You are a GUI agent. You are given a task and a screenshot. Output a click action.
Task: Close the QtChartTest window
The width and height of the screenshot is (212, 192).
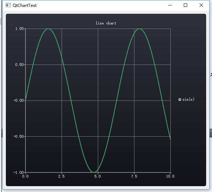click(201, 5)
